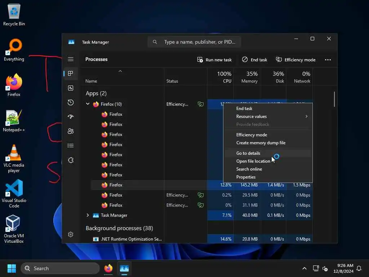Open Firefox desktop shortcut
This screenshot has height=277, width=369.
click(14, 85)
